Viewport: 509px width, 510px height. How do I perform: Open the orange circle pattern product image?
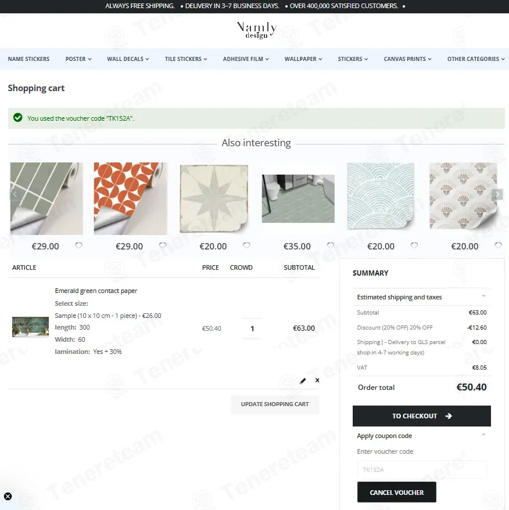click(x=131, y=198)
